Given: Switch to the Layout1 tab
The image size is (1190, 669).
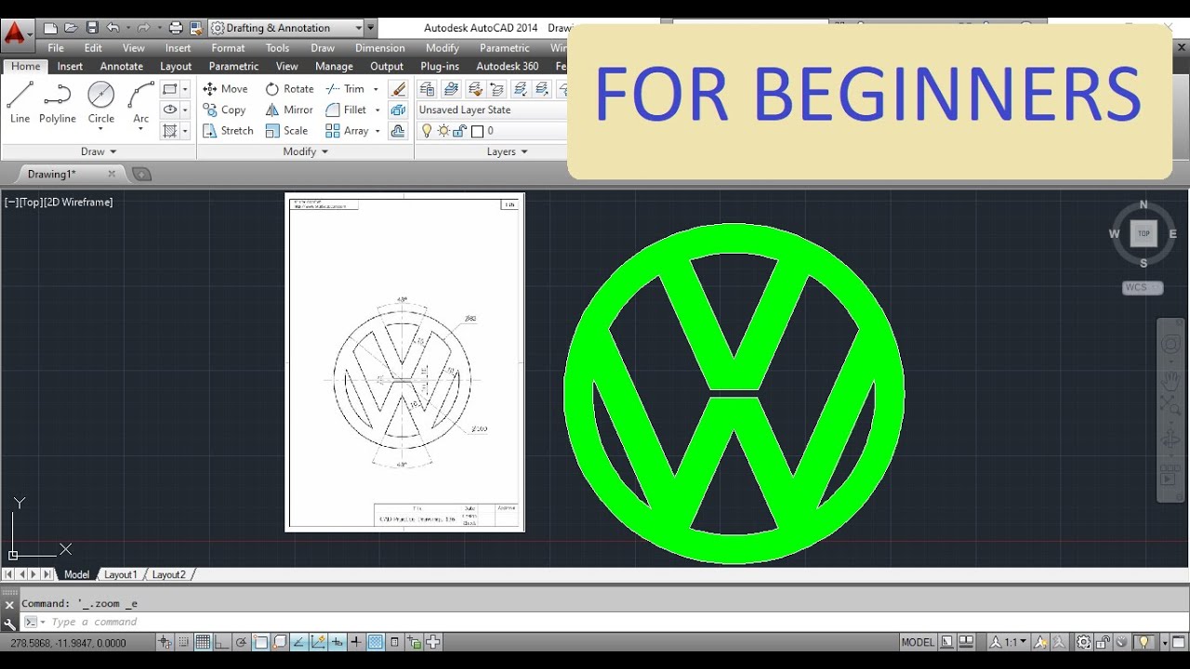Looking at the screenshot, I should coord(120,575).
